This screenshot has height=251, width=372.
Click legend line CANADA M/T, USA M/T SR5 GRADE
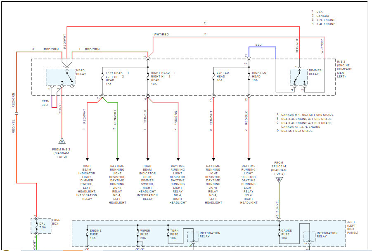(307, 115)
